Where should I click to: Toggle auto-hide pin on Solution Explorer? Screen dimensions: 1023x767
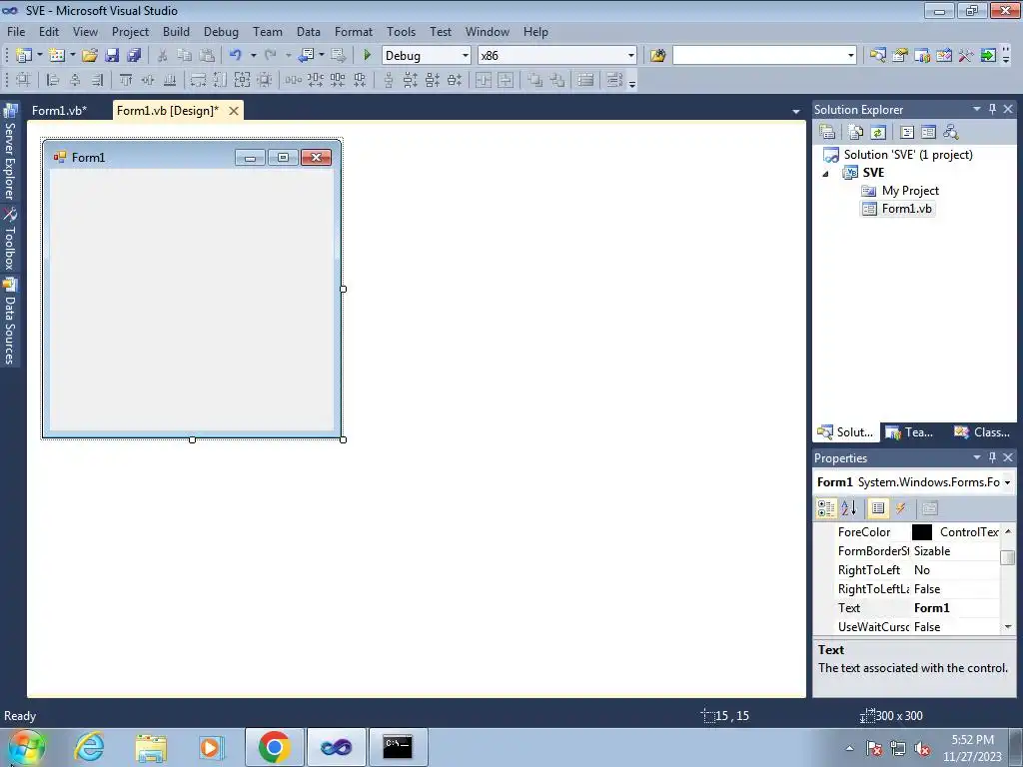[992, 109]
